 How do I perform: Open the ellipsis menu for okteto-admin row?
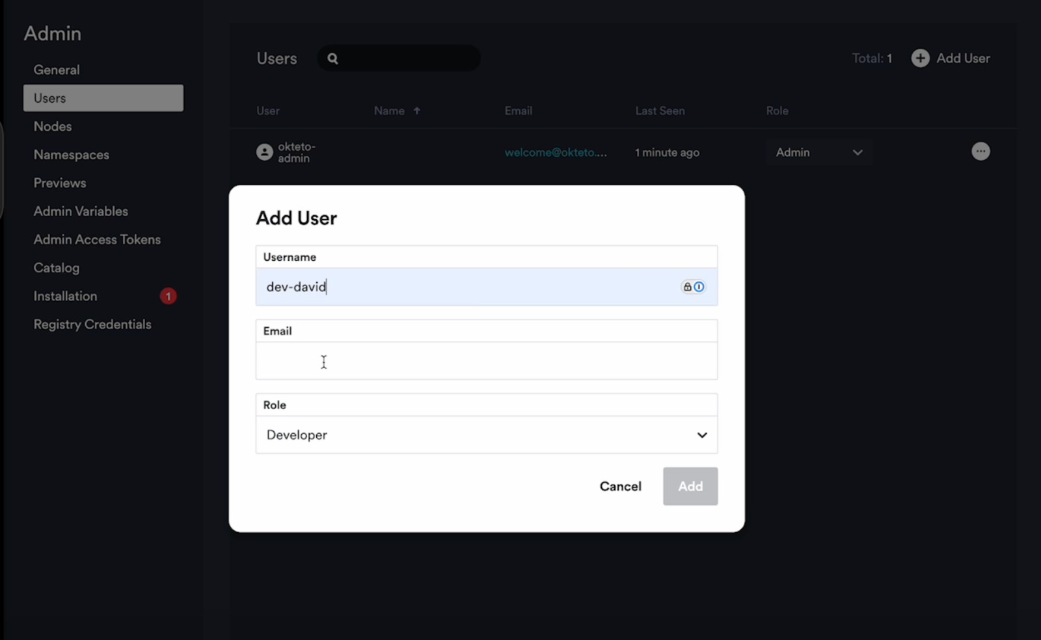[x=980, y=151]
